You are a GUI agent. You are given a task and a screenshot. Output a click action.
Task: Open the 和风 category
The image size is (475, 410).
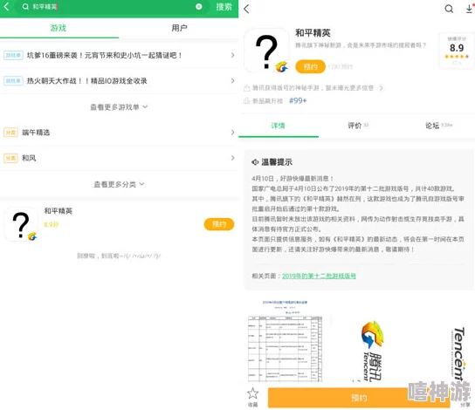tap(119, 158)
